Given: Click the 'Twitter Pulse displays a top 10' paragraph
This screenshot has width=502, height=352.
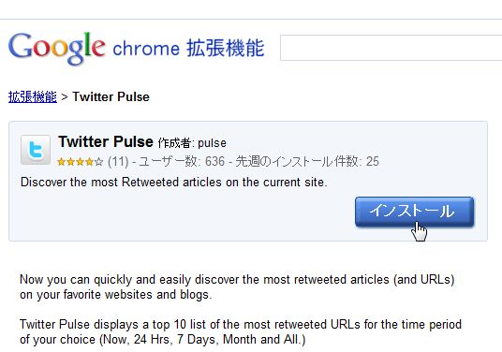Looking at the screenshot, I should 241,331.
